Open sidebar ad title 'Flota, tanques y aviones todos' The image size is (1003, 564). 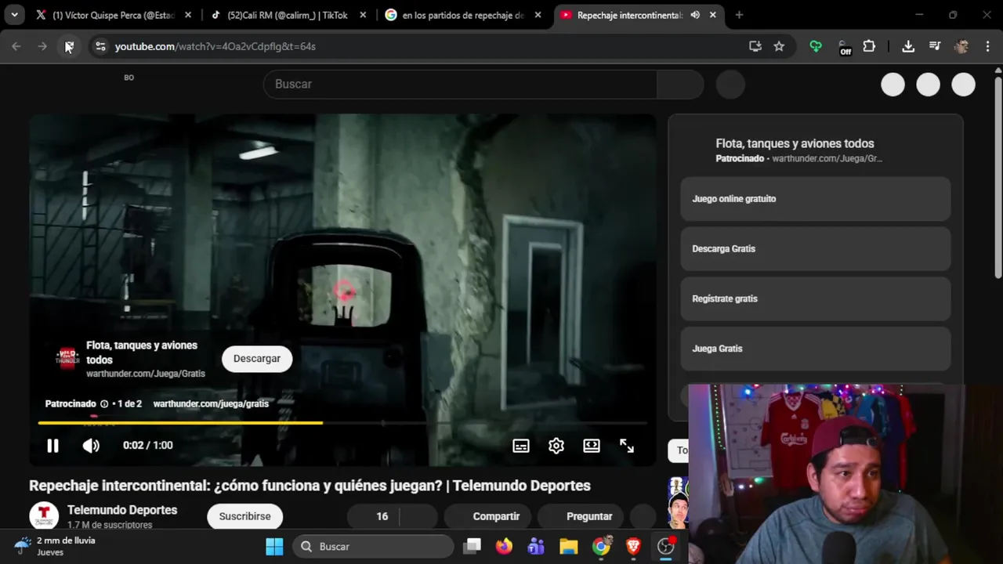795,143
